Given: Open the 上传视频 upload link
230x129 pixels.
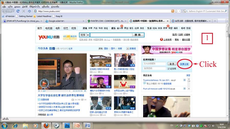Looking at the screenshot, I should coord(167,40).
